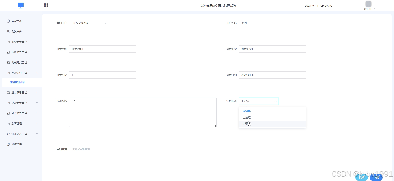
Task: Click the date-time text 2024-01-11 in header
Action: tap(318, 5)
